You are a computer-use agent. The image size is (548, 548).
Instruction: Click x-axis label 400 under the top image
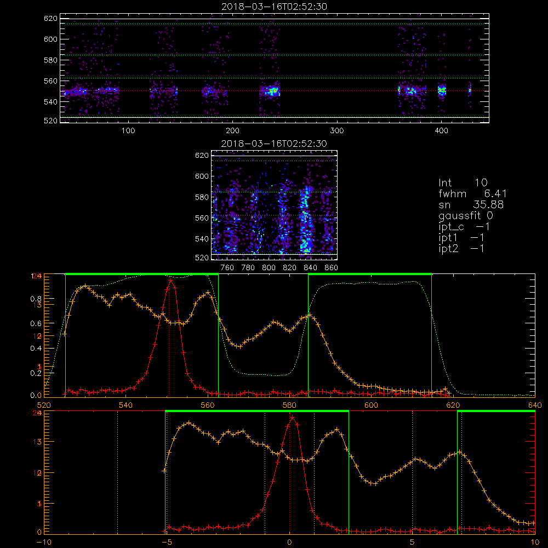pyautogui.click(x=441, y=131)
